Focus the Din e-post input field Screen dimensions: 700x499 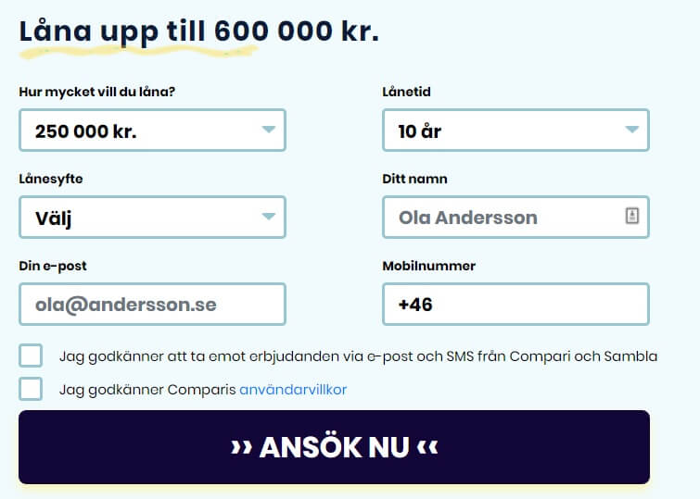pyautogui.click(x=152, y=305)
